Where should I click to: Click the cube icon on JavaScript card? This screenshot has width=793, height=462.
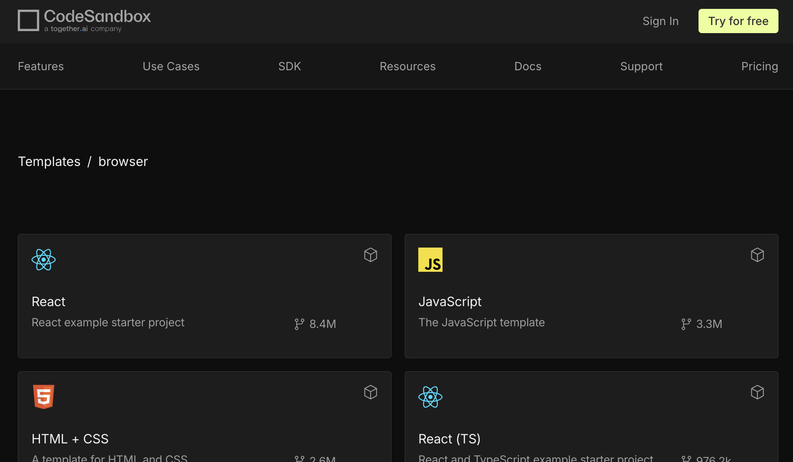pos(757,255)
